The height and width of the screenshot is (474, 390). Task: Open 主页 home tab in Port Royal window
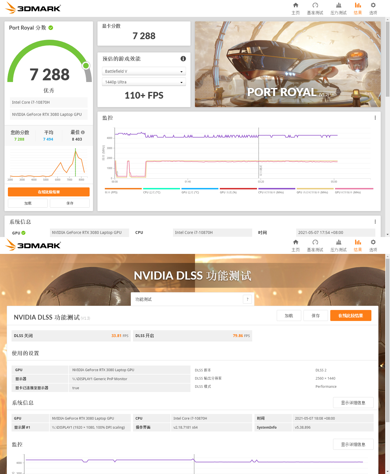pyautogui.click(x=296, y=8)
